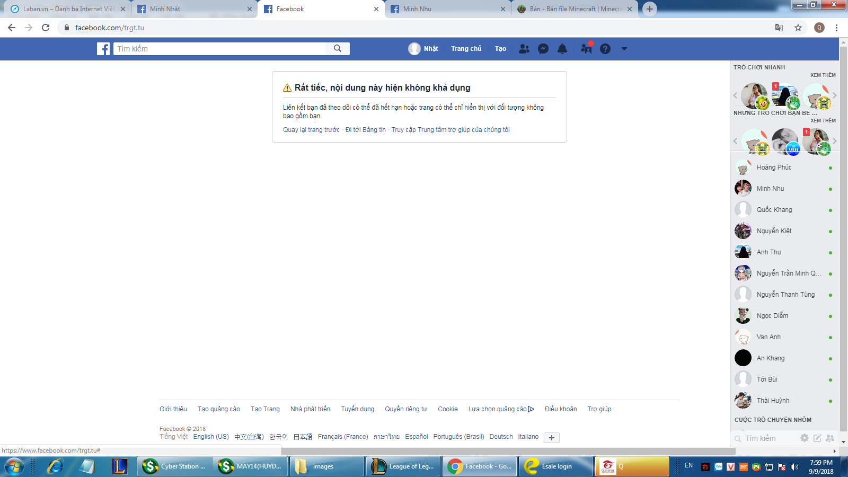848x477 pixels.
Task: Click the Tạo quảng cáo footer link
Action: pos(219,409)
